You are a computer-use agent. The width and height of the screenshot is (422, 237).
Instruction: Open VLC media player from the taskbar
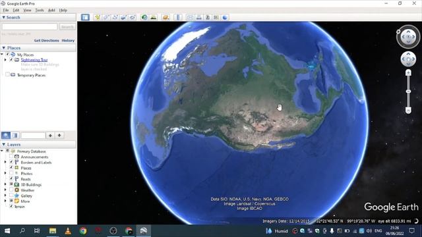coord(68,231)
